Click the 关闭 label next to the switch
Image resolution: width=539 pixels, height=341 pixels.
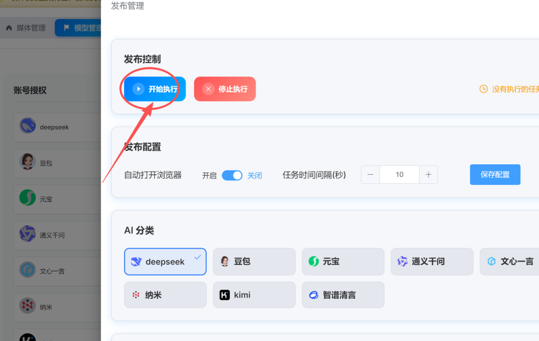(255, 176)
